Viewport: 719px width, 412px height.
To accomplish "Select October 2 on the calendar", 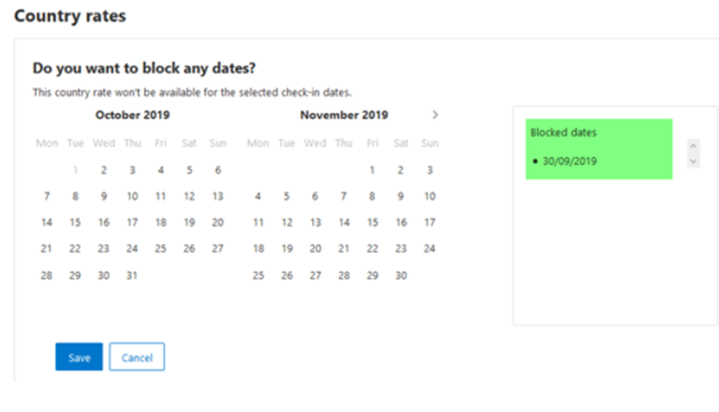I will click(x=104, y=170).
